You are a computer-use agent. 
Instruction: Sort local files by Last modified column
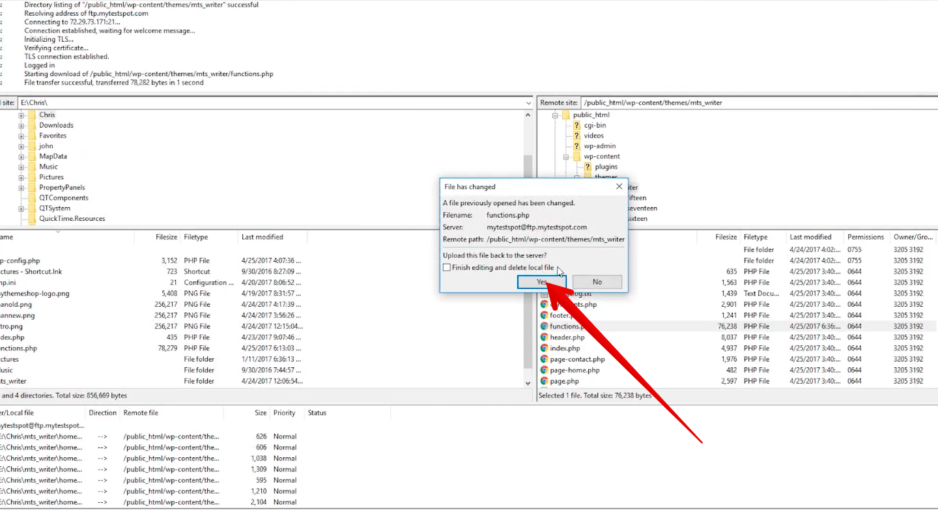[263, 237]
